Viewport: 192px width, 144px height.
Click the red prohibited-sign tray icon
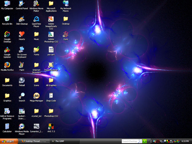158,141
